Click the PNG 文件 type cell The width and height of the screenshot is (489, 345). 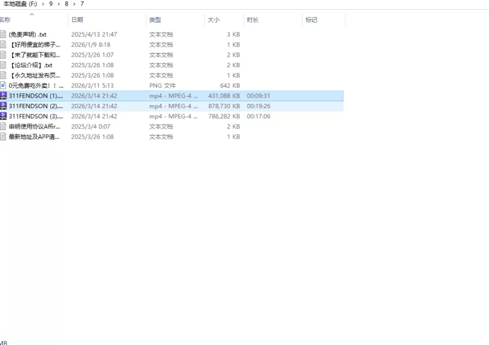point(162,85)
